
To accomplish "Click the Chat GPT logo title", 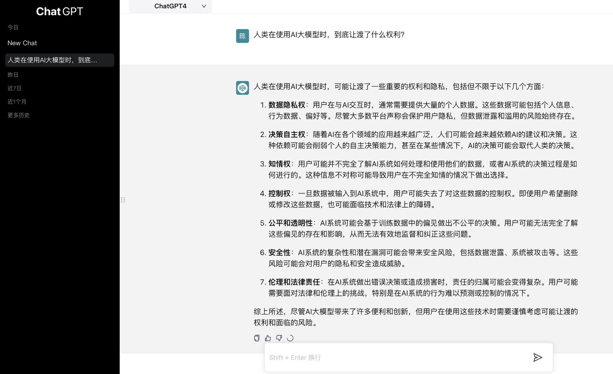I will point(60,11).
